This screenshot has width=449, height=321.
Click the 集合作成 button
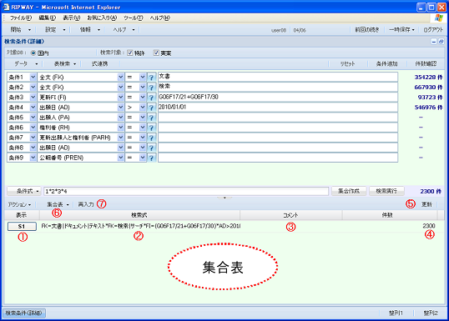[x=349, y=191]
